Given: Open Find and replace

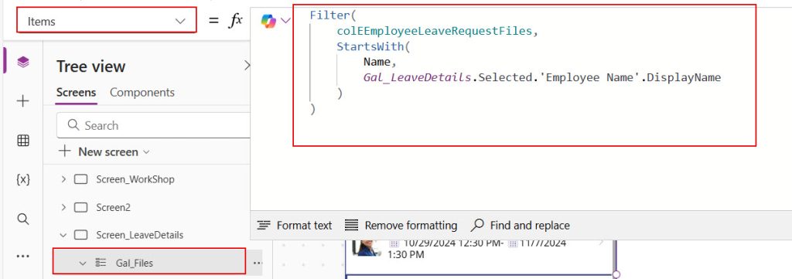Looking at the screenshot, I should pos(521,226).
